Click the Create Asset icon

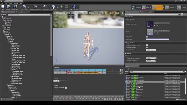coord(24,7)
